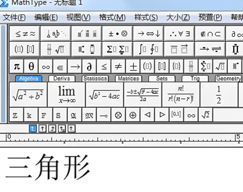Open the logical symbols palette (∴∀∃)

[x=179, y=33]
